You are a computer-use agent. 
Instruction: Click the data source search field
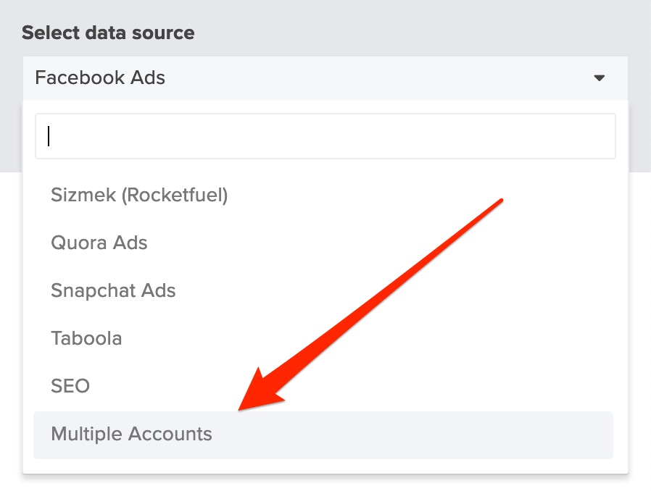pyautogui.click(x=325, y=136)
